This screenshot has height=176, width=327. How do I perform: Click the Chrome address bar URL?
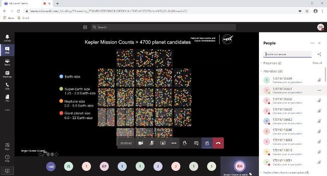pos(108,11)
